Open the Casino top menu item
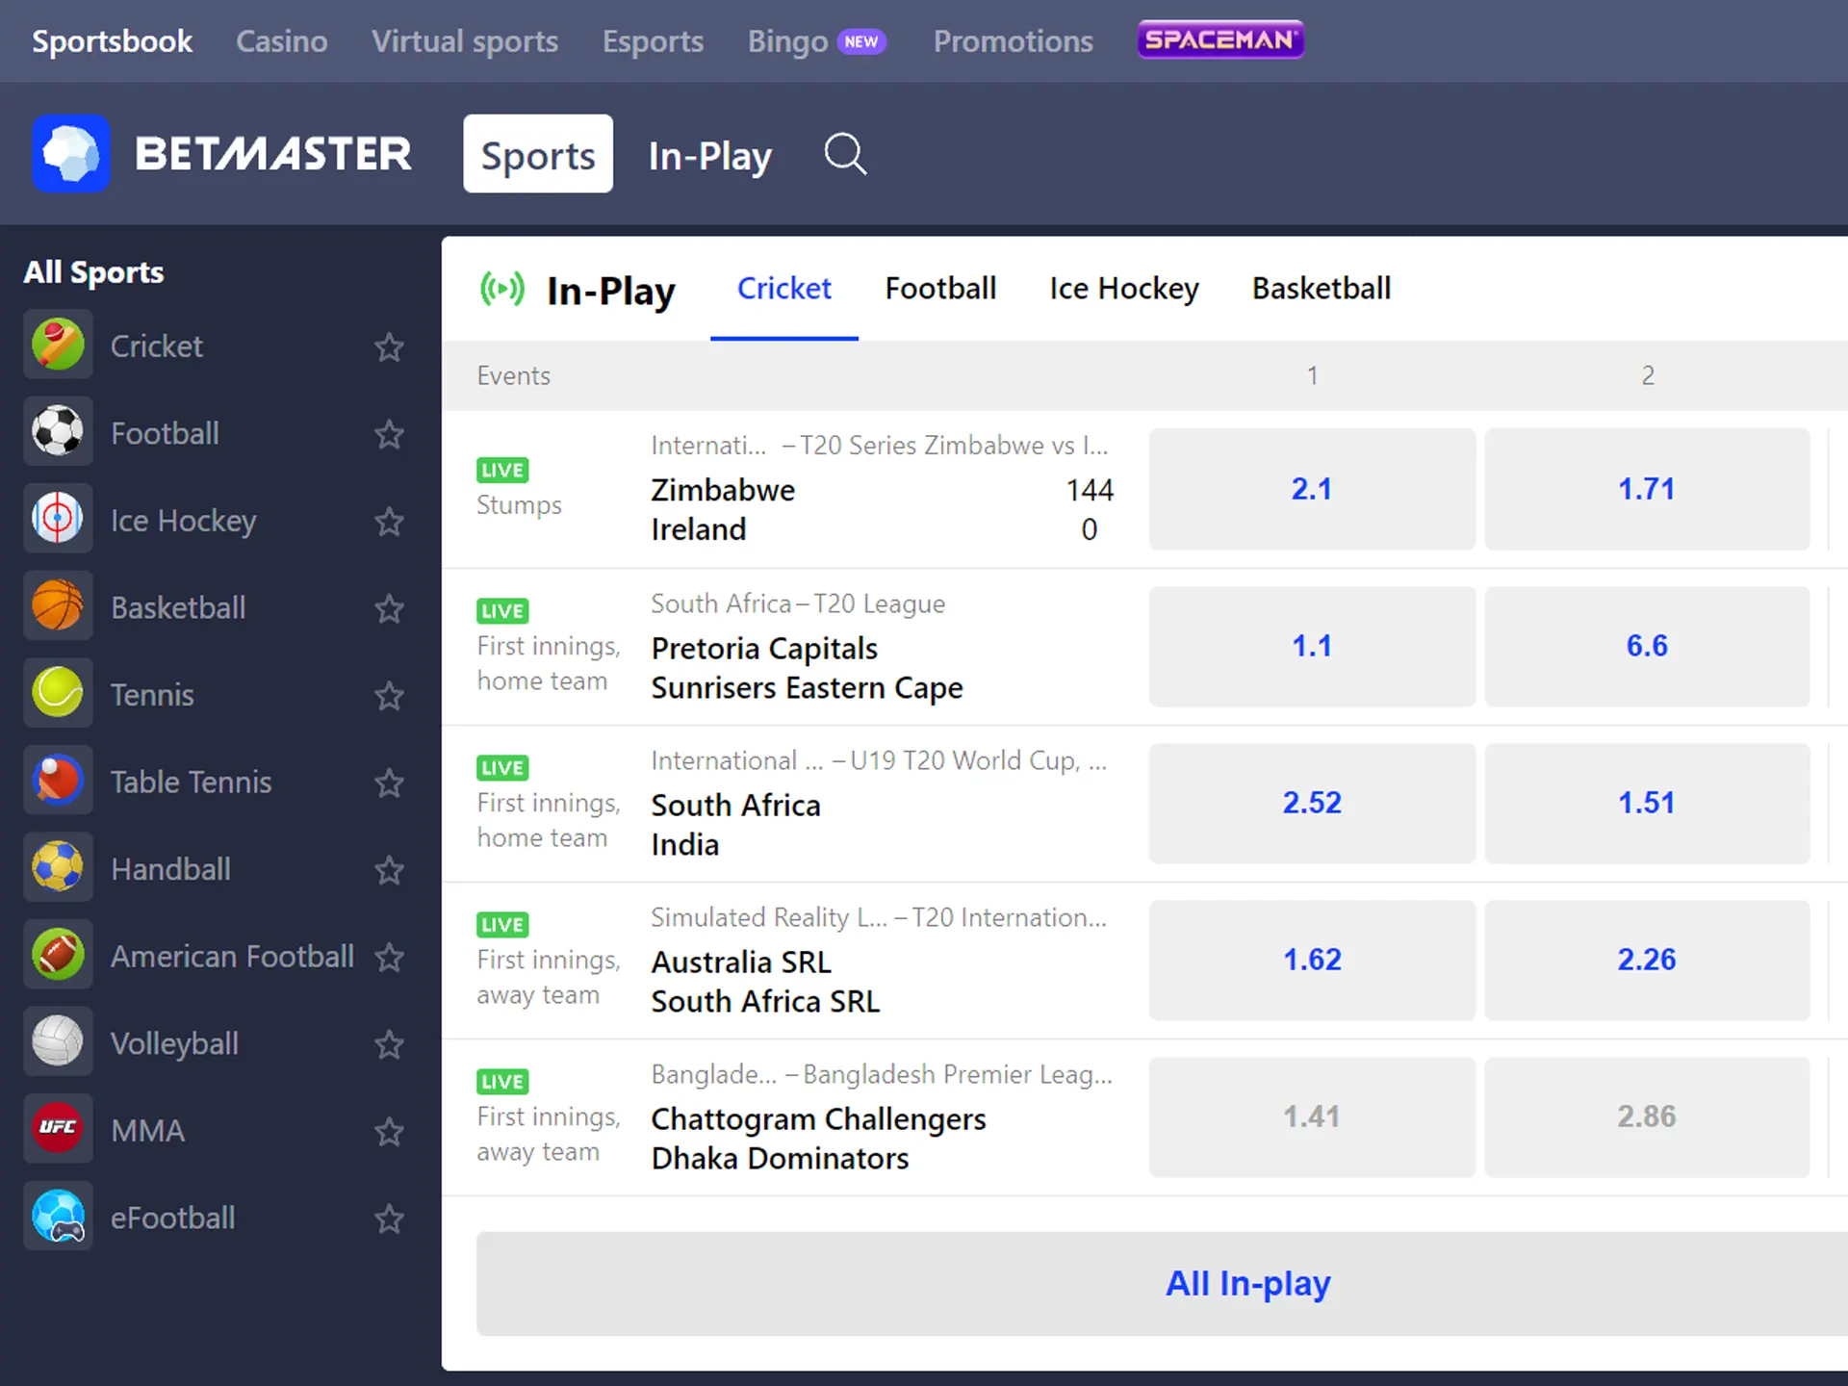 click(x=282, y=41)
